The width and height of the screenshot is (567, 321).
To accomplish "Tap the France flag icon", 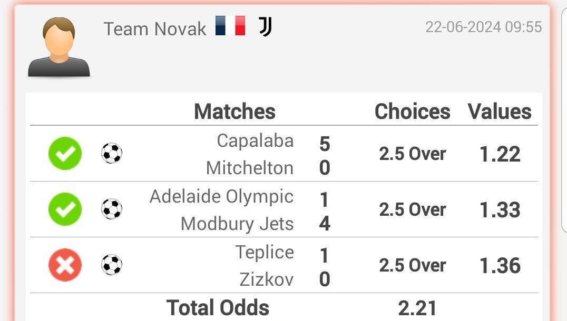I will (x=230, y=26).
